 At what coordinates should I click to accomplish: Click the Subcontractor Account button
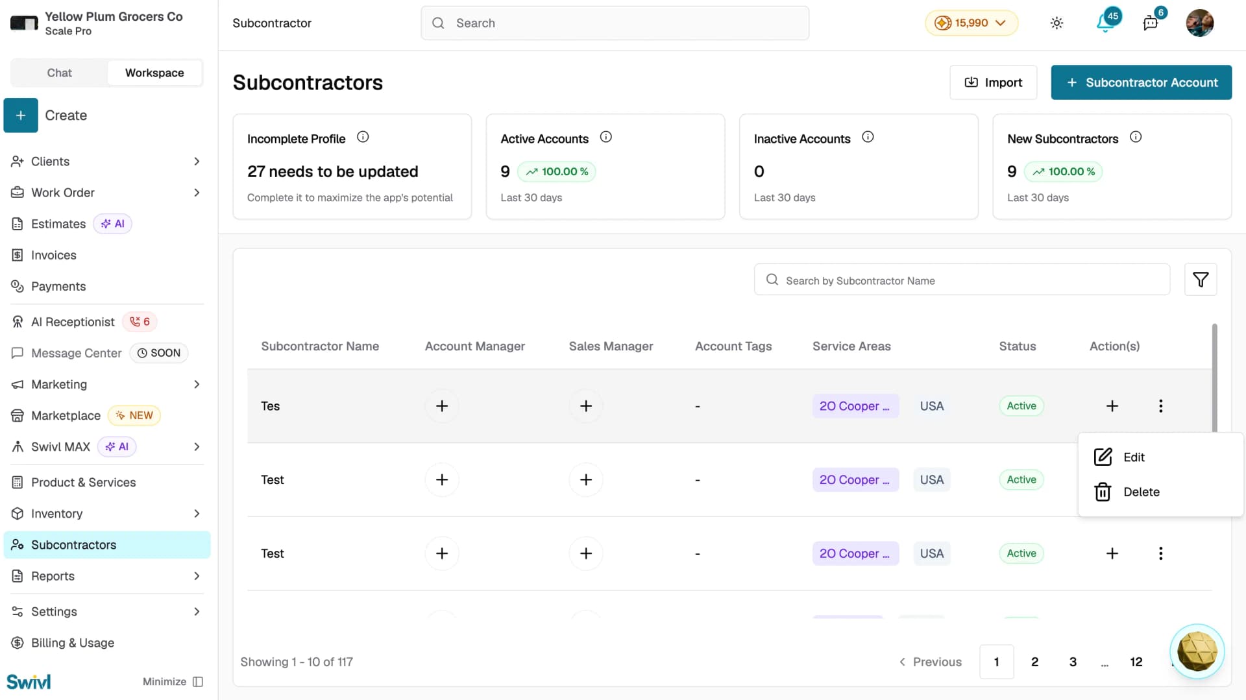[1141, 82]
